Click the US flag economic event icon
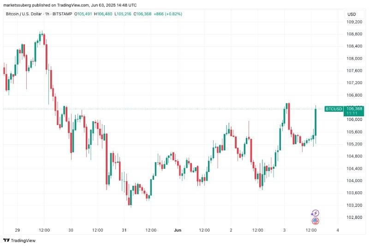The height and width of the screenshot is (246, 369). click(315, 221)
